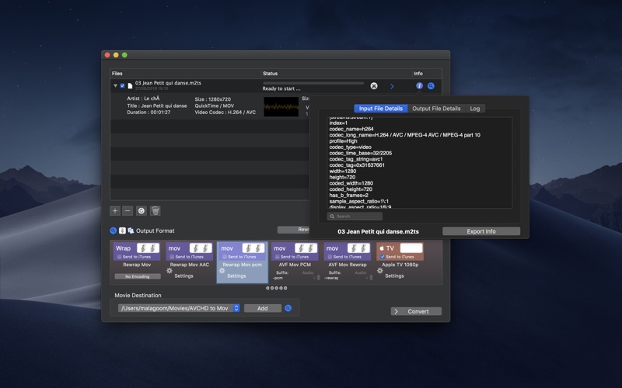Select the codec_name=h264 line

coord(351,129)
